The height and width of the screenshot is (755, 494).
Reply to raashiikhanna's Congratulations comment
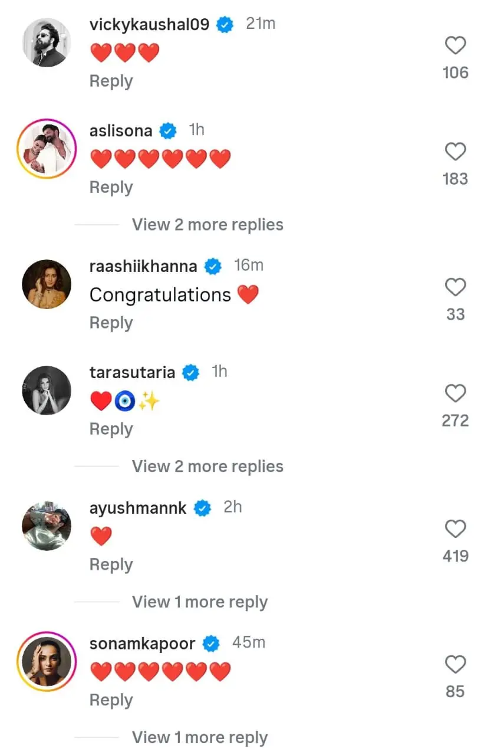pyautogui.click(x=111, y=323)
